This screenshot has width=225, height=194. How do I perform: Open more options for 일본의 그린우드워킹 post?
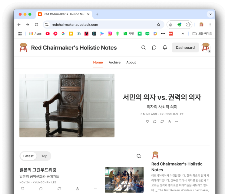(x=96, y=189)
